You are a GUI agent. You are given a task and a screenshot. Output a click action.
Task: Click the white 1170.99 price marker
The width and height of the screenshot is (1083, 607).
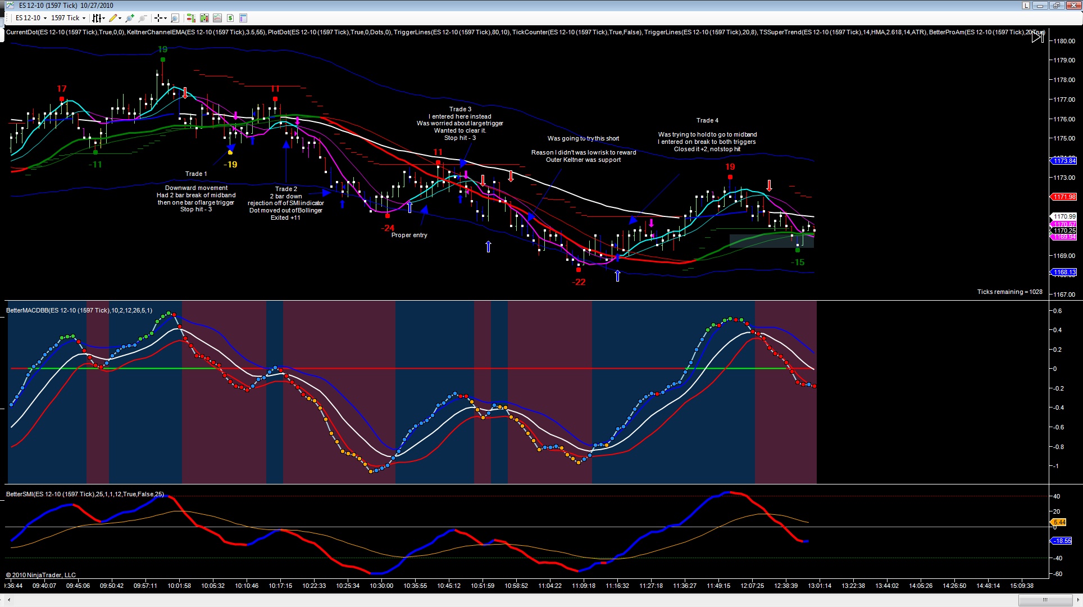[1064, 216]
